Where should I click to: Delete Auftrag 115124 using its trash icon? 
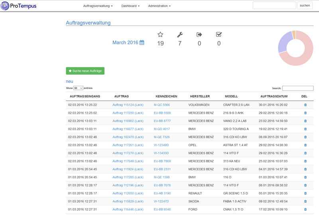click(305, 105)
